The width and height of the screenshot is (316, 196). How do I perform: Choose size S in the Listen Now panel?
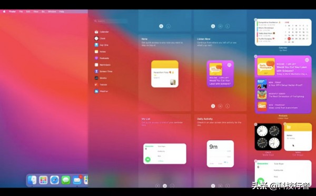tap(213, 106)
